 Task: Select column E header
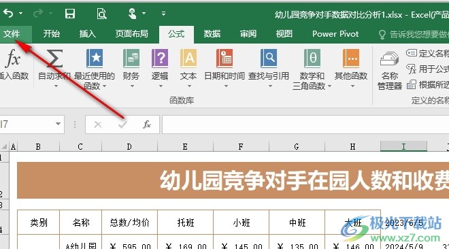click(185, 147)
